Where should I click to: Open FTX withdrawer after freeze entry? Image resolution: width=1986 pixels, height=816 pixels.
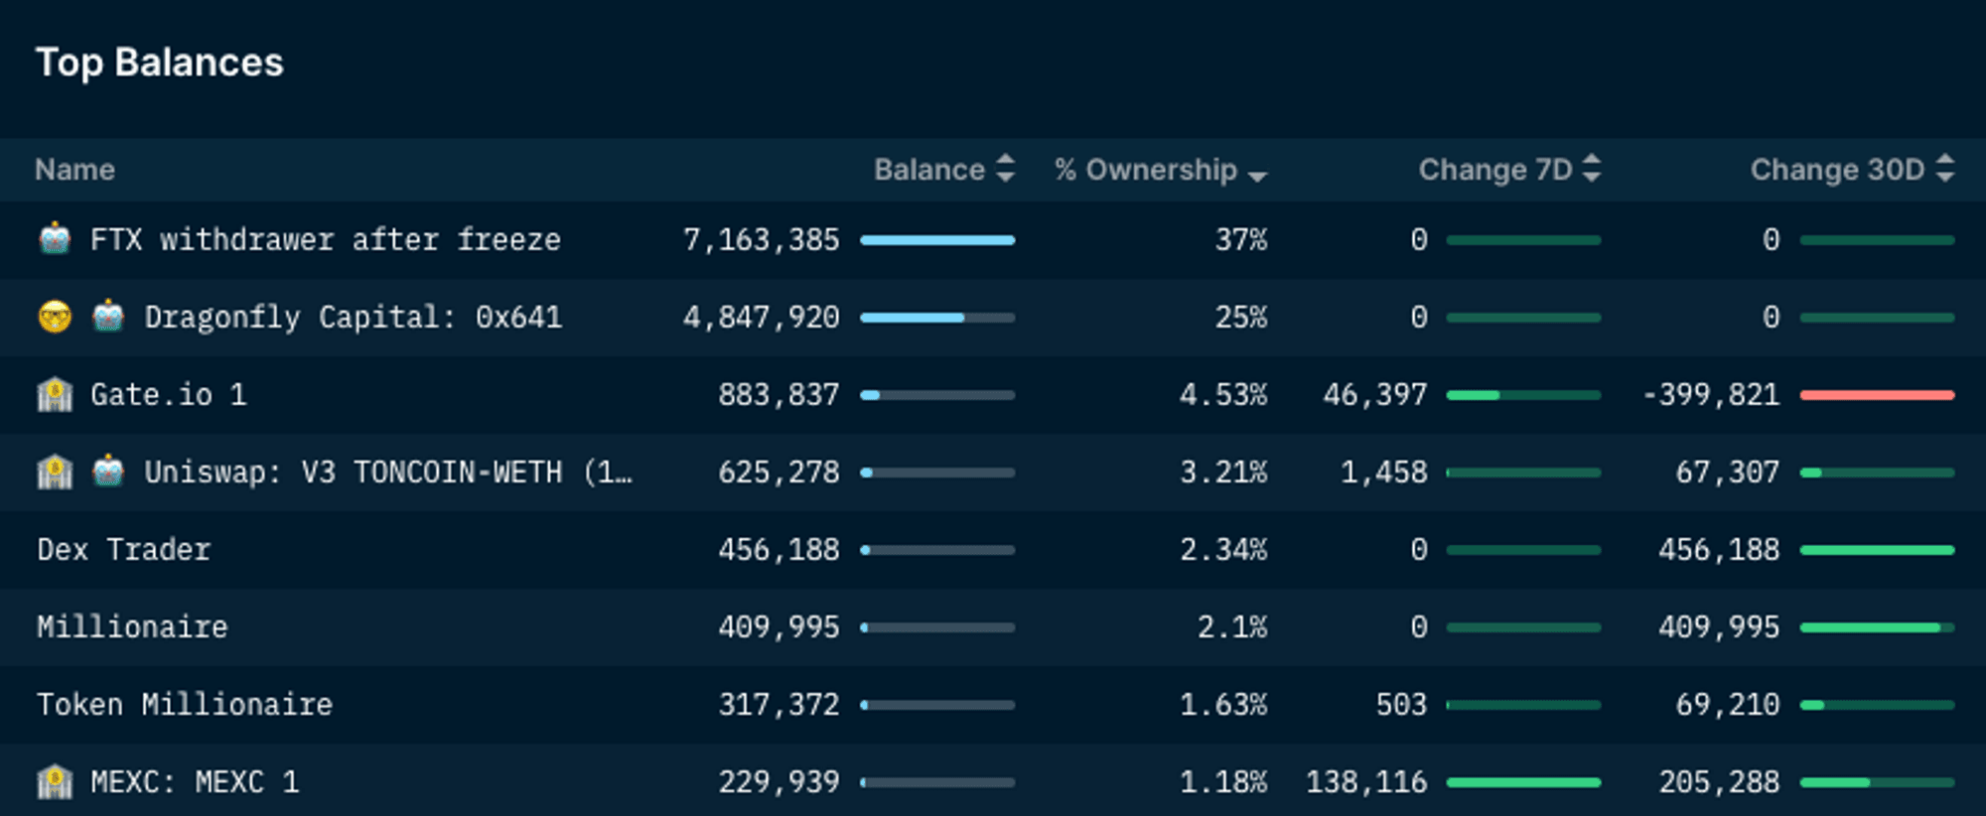pyautogui.click(x=326, y=239)
